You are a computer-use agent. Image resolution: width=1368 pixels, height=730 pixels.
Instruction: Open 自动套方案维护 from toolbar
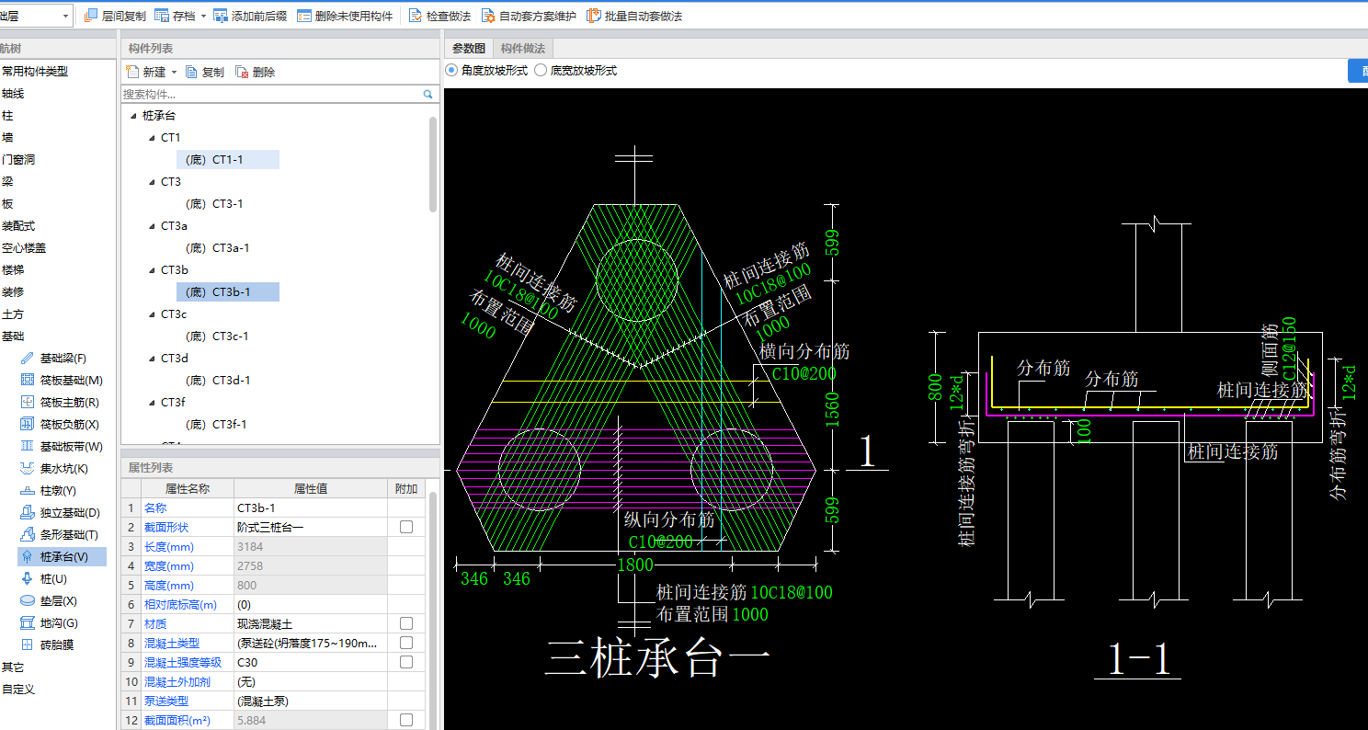click(529, 16)
